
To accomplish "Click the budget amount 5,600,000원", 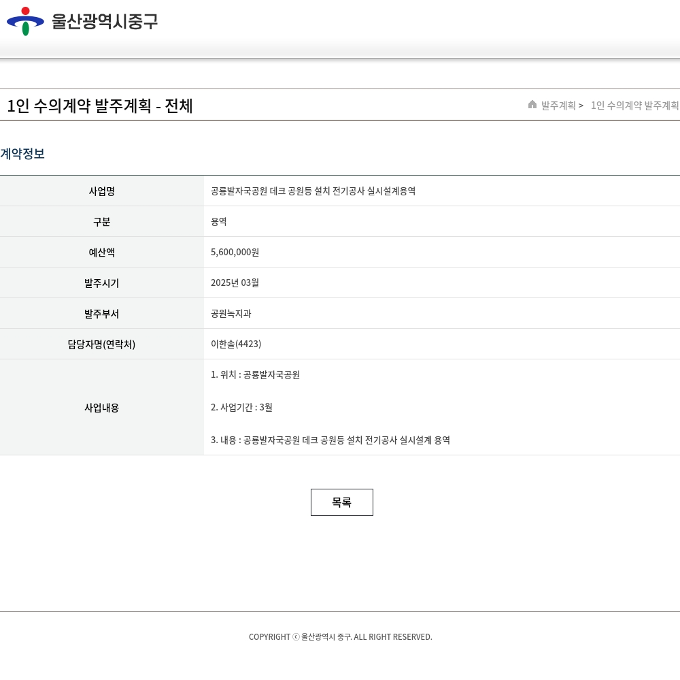I will point(235,253).
